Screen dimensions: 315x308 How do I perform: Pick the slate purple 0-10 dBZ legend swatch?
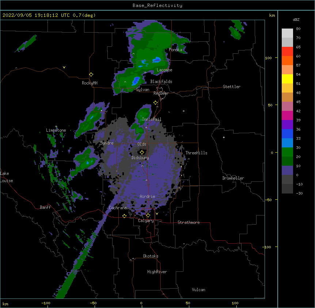(287, 170)
